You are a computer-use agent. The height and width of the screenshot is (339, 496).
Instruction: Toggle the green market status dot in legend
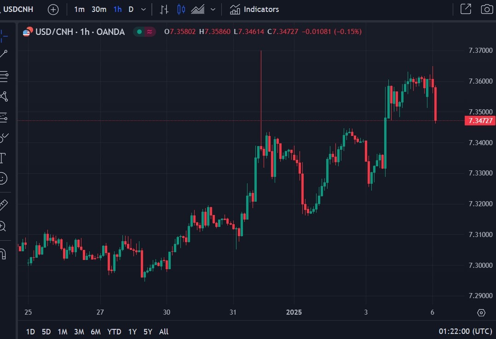tap(139, 32)
